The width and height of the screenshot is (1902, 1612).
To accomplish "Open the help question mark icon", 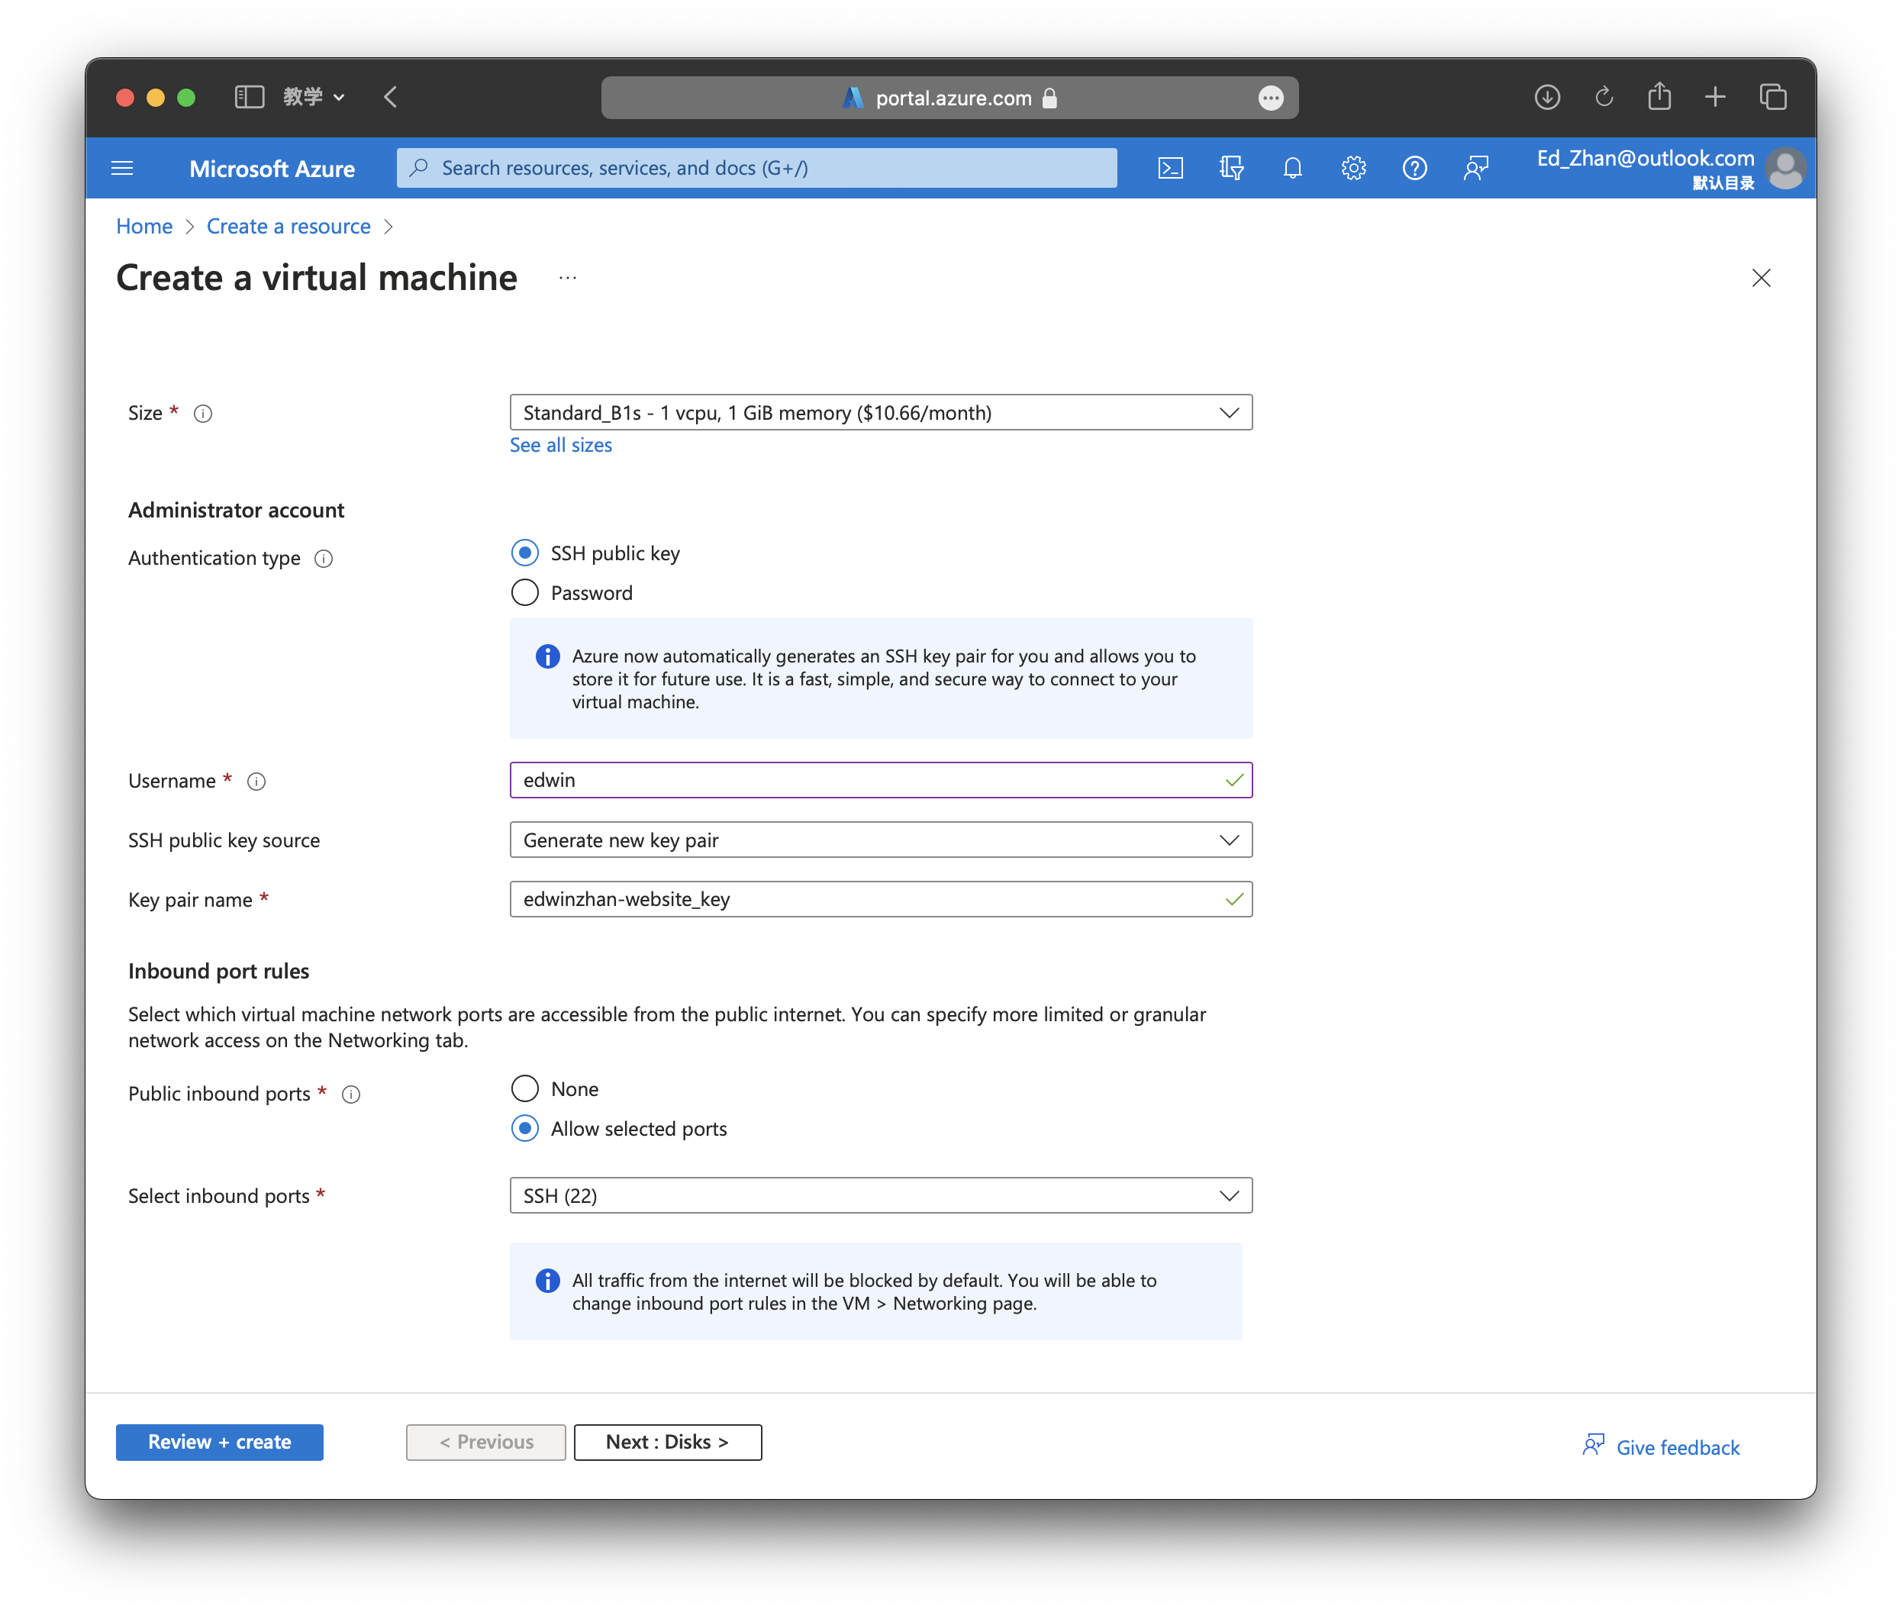I will click(1414, 168).
